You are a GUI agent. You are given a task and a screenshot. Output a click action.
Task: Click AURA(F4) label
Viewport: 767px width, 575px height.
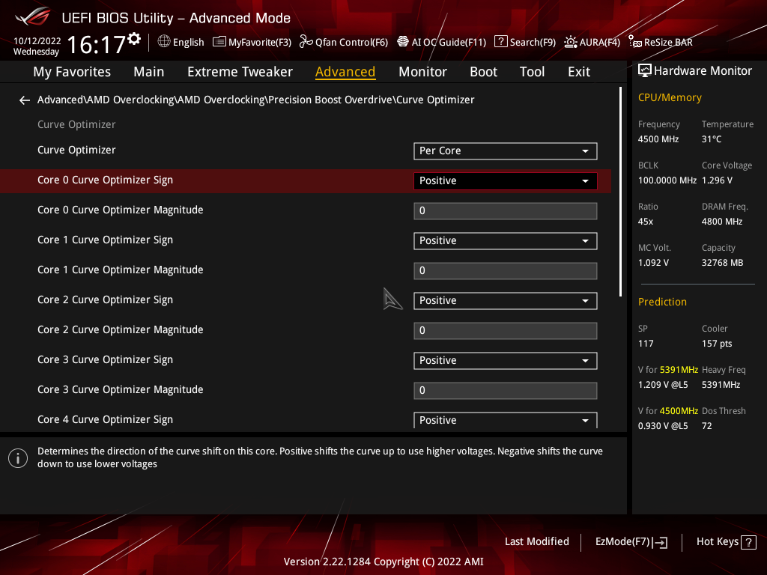[600, 43]
